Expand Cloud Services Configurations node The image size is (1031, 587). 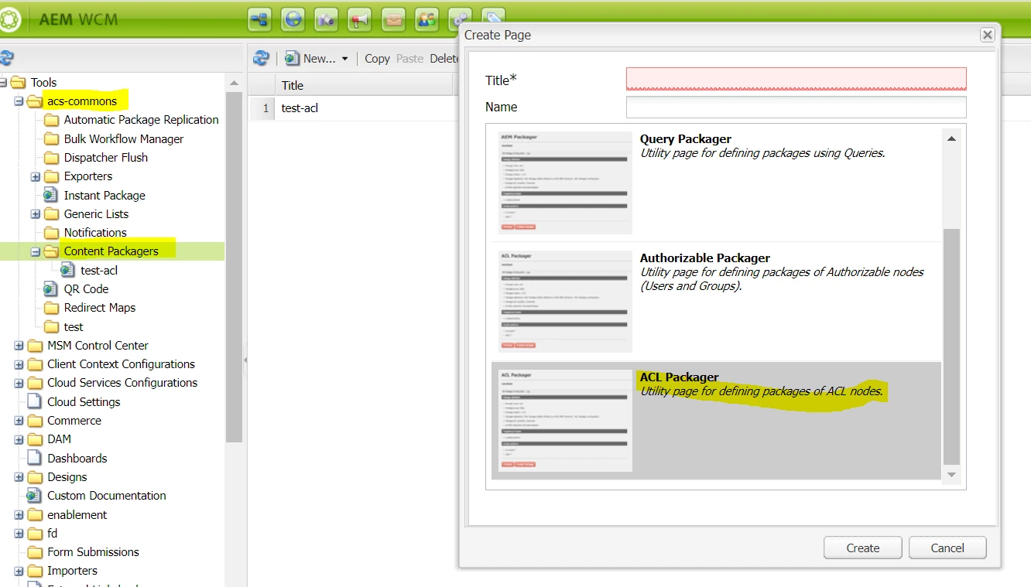tap(19, 383)
